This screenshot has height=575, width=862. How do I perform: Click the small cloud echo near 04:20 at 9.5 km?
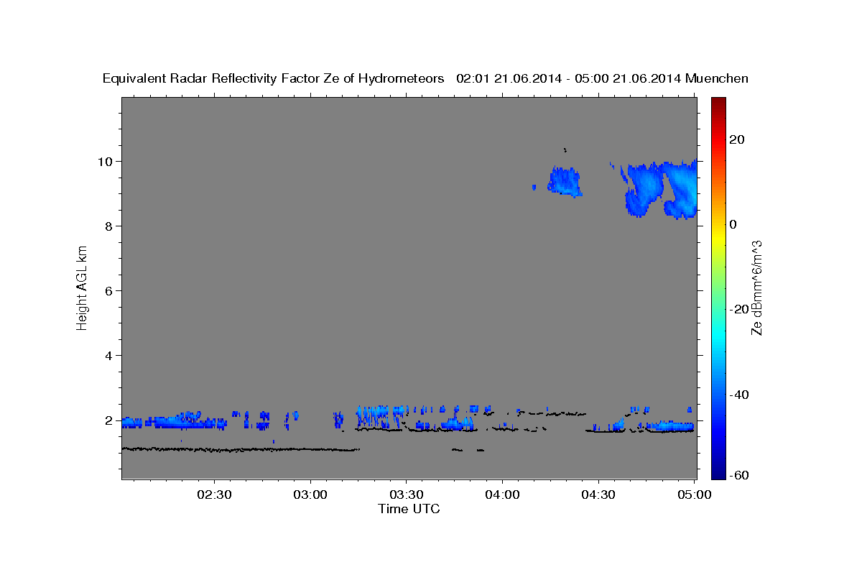point(565,181)
